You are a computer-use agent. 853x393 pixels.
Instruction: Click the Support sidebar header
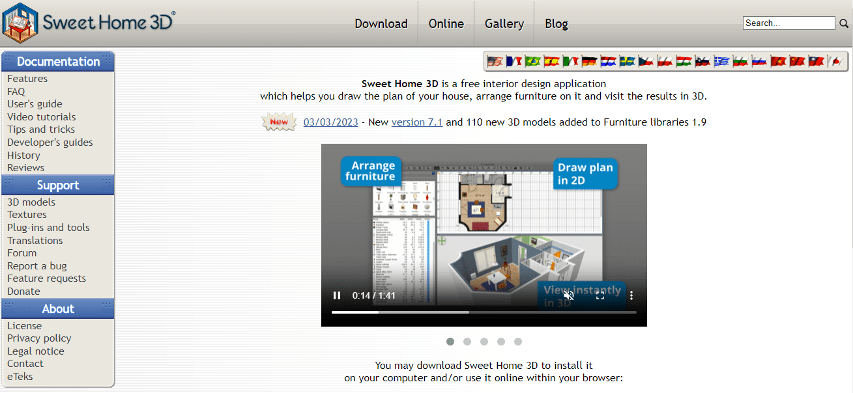[x=58, y=185]
